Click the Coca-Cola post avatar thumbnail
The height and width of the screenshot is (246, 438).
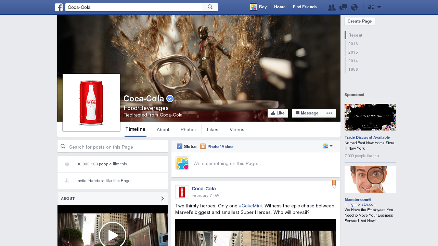[x=182, y=192]
